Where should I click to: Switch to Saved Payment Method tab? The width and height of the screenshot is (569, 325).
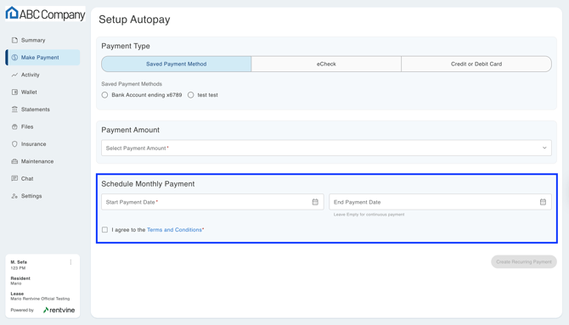pos(177,64)
